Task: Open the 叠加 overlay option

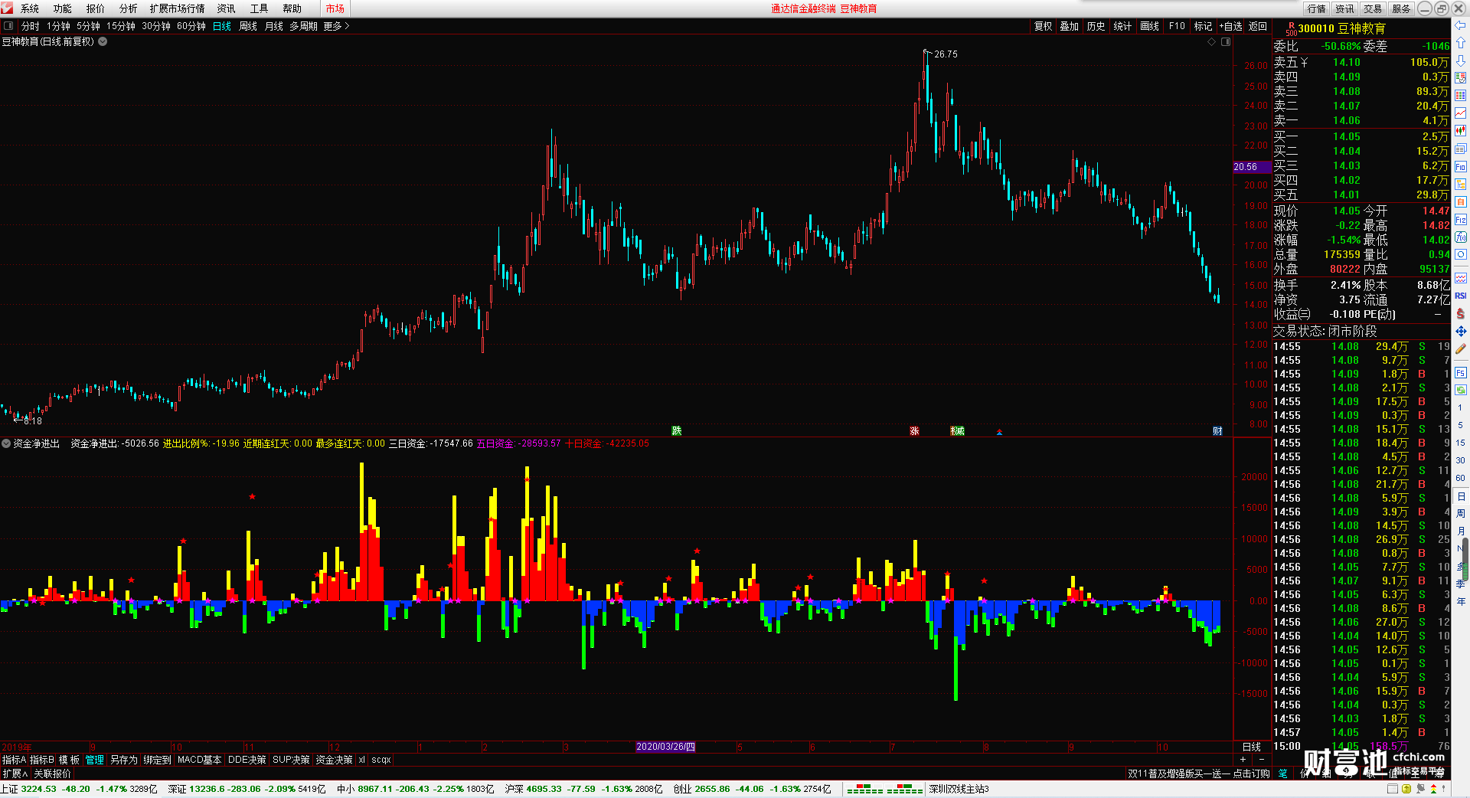Action: pos(1069,26)
